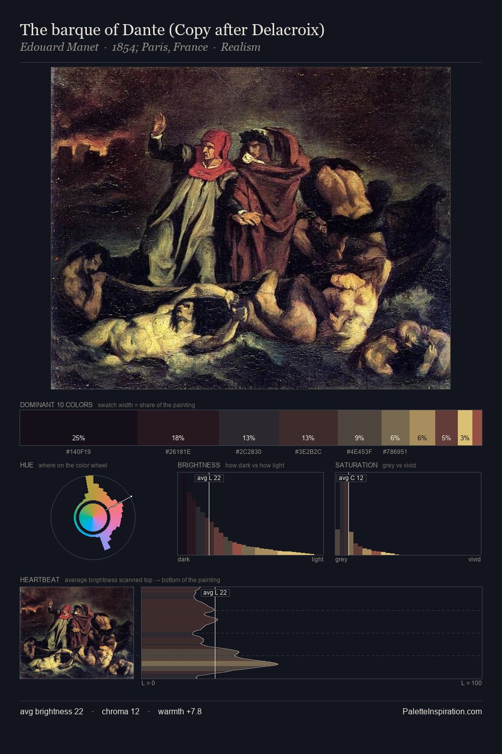Image resolution: width=502 pixels, height=754 pixels.
Task: Click the 'L = 0' axis label
Action: pyautogui.click(x=148, y=683)
